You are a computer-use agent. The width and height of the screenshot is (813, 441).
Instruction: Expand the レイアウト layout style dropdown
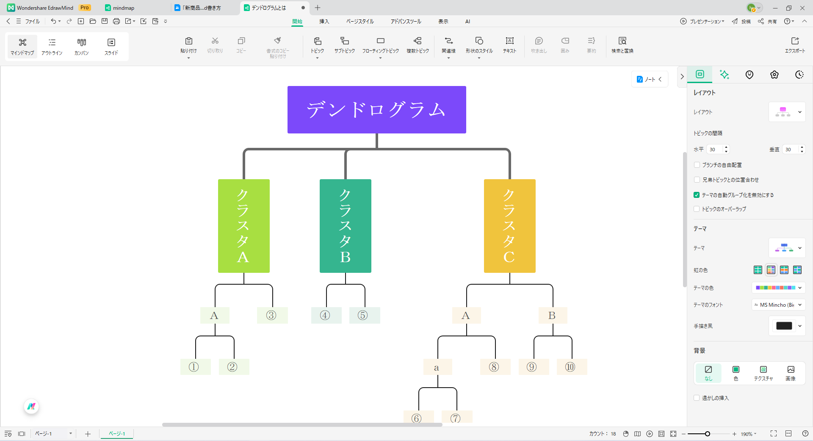coord(800,112)
